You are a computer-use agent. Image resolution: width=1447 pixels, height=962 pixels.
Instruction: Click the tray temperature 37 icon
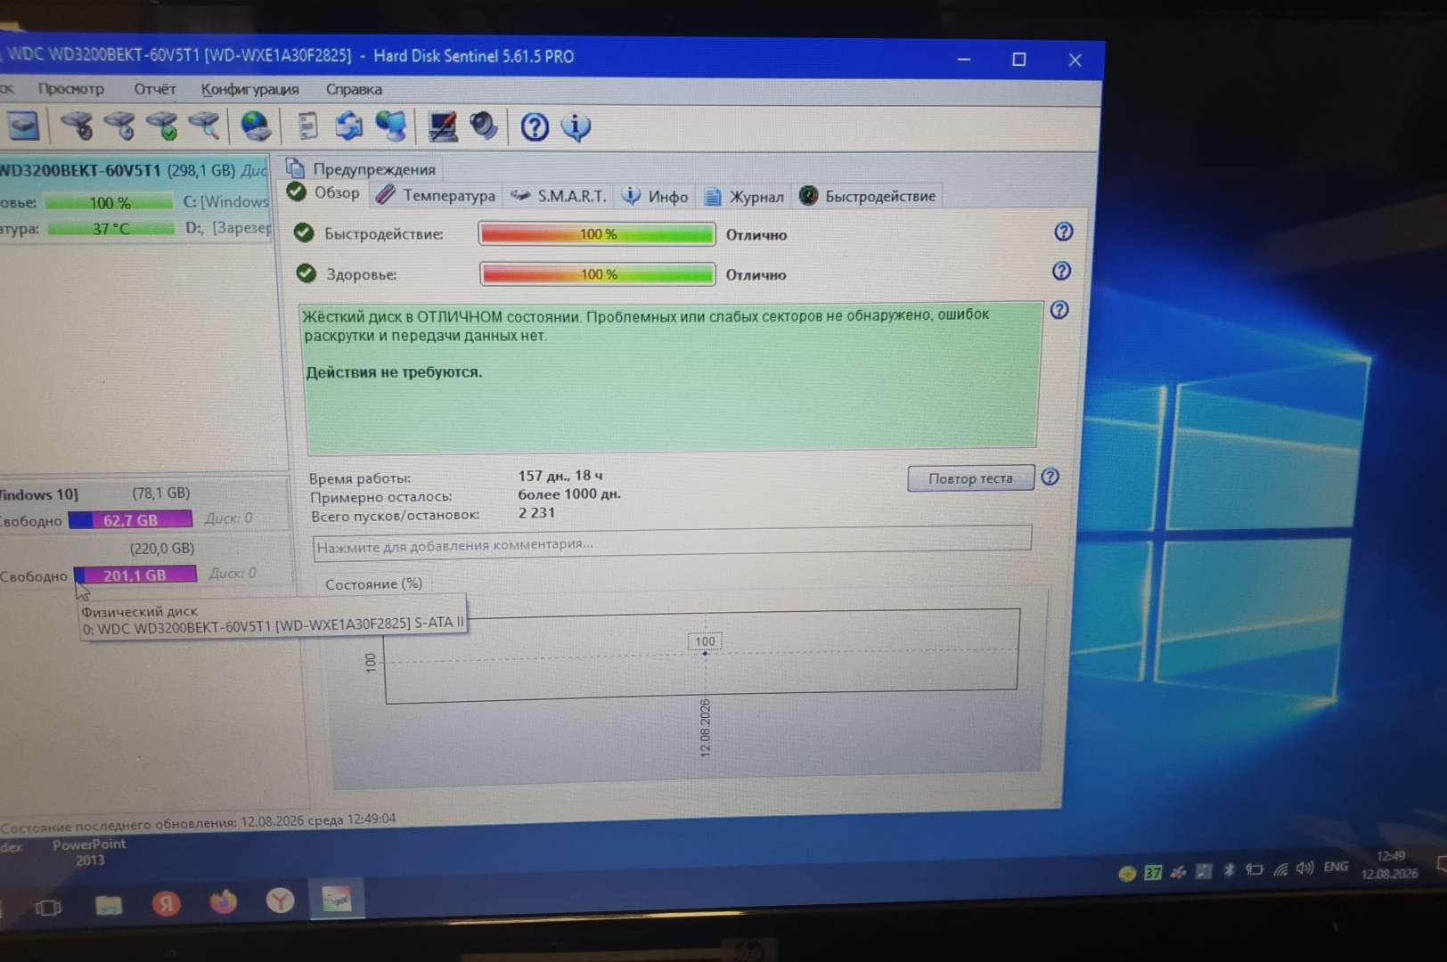[x=1153, y=873]
